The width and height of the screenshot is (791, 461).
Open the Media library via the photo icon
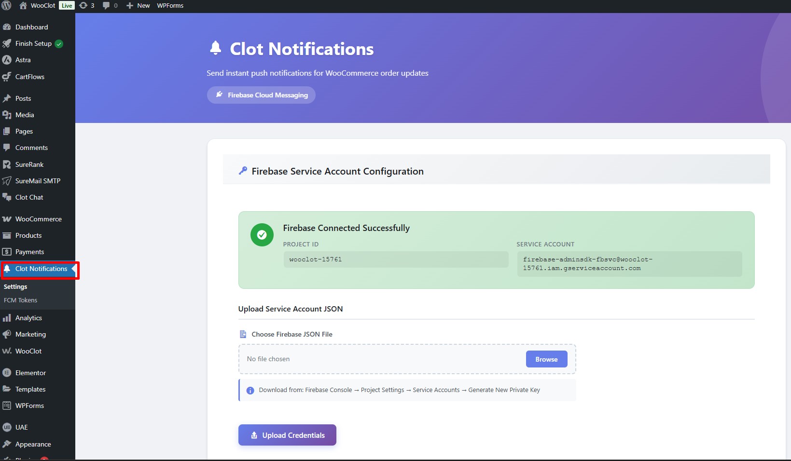tap(7, 115)
